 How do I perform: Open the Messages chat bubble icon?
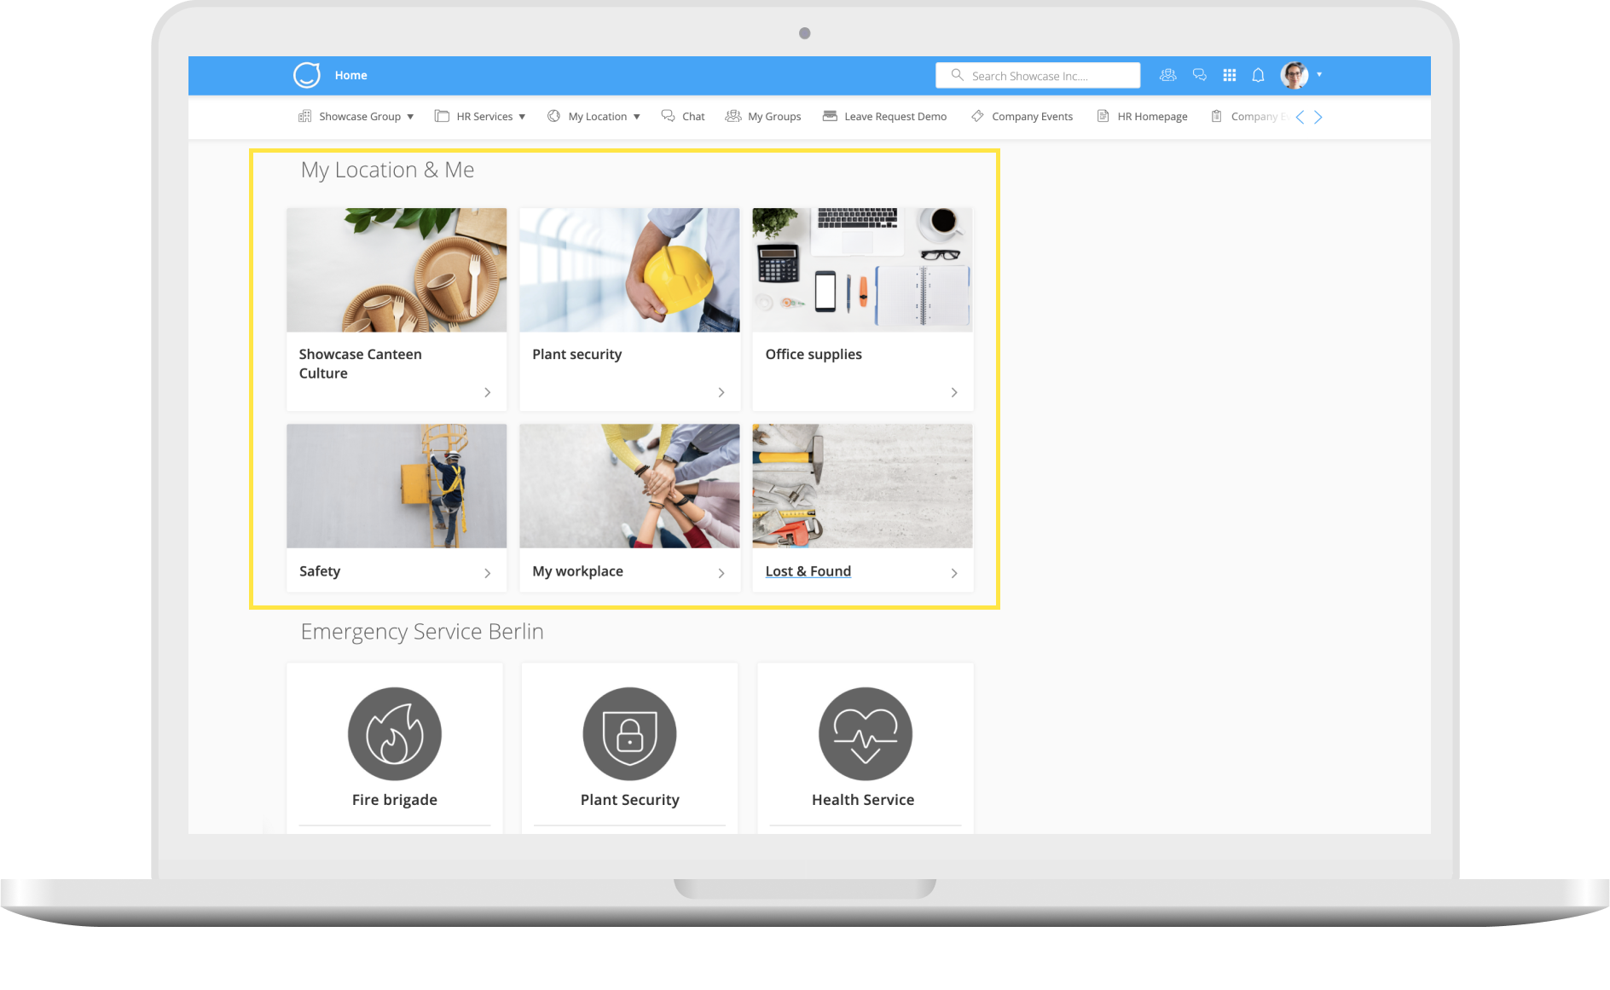coord(1199,75)
